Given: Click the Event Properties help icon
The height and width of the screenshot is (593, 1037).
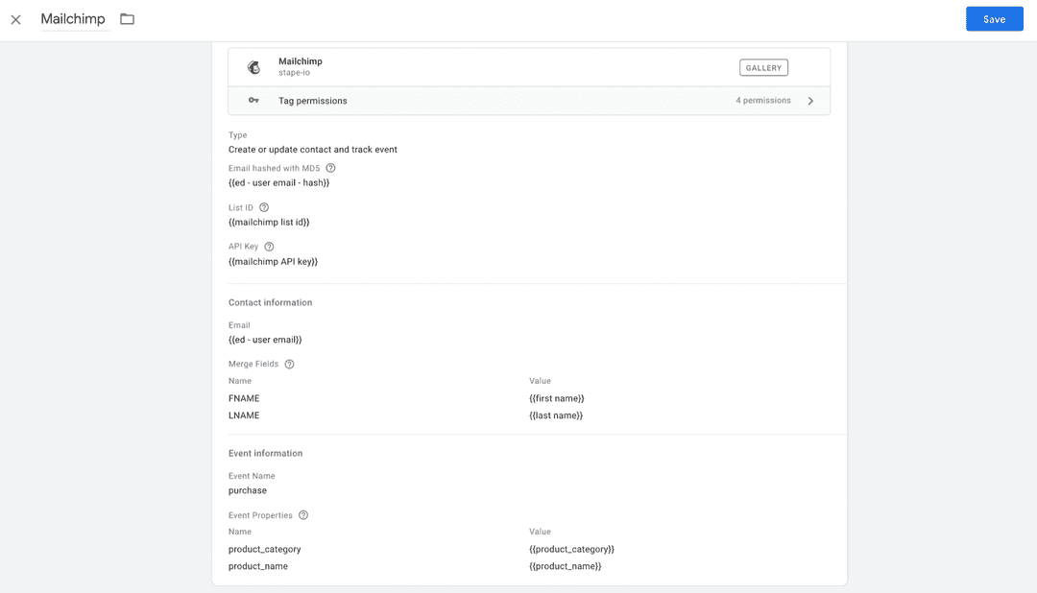Looking at the screenshot, I should [x=303, y=514].
